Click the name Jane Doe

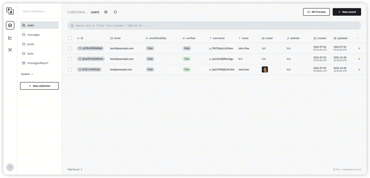(244, 69)
